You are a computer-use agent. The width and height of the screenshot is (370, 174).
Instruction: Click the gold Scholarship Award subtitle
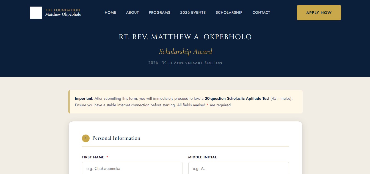coord(186,52)
